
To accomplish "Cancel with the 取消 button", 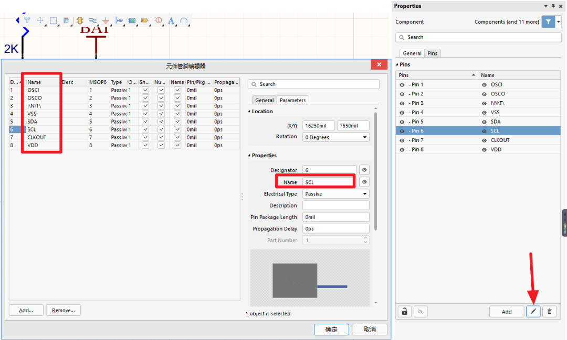I will click(x=370, y=329).
